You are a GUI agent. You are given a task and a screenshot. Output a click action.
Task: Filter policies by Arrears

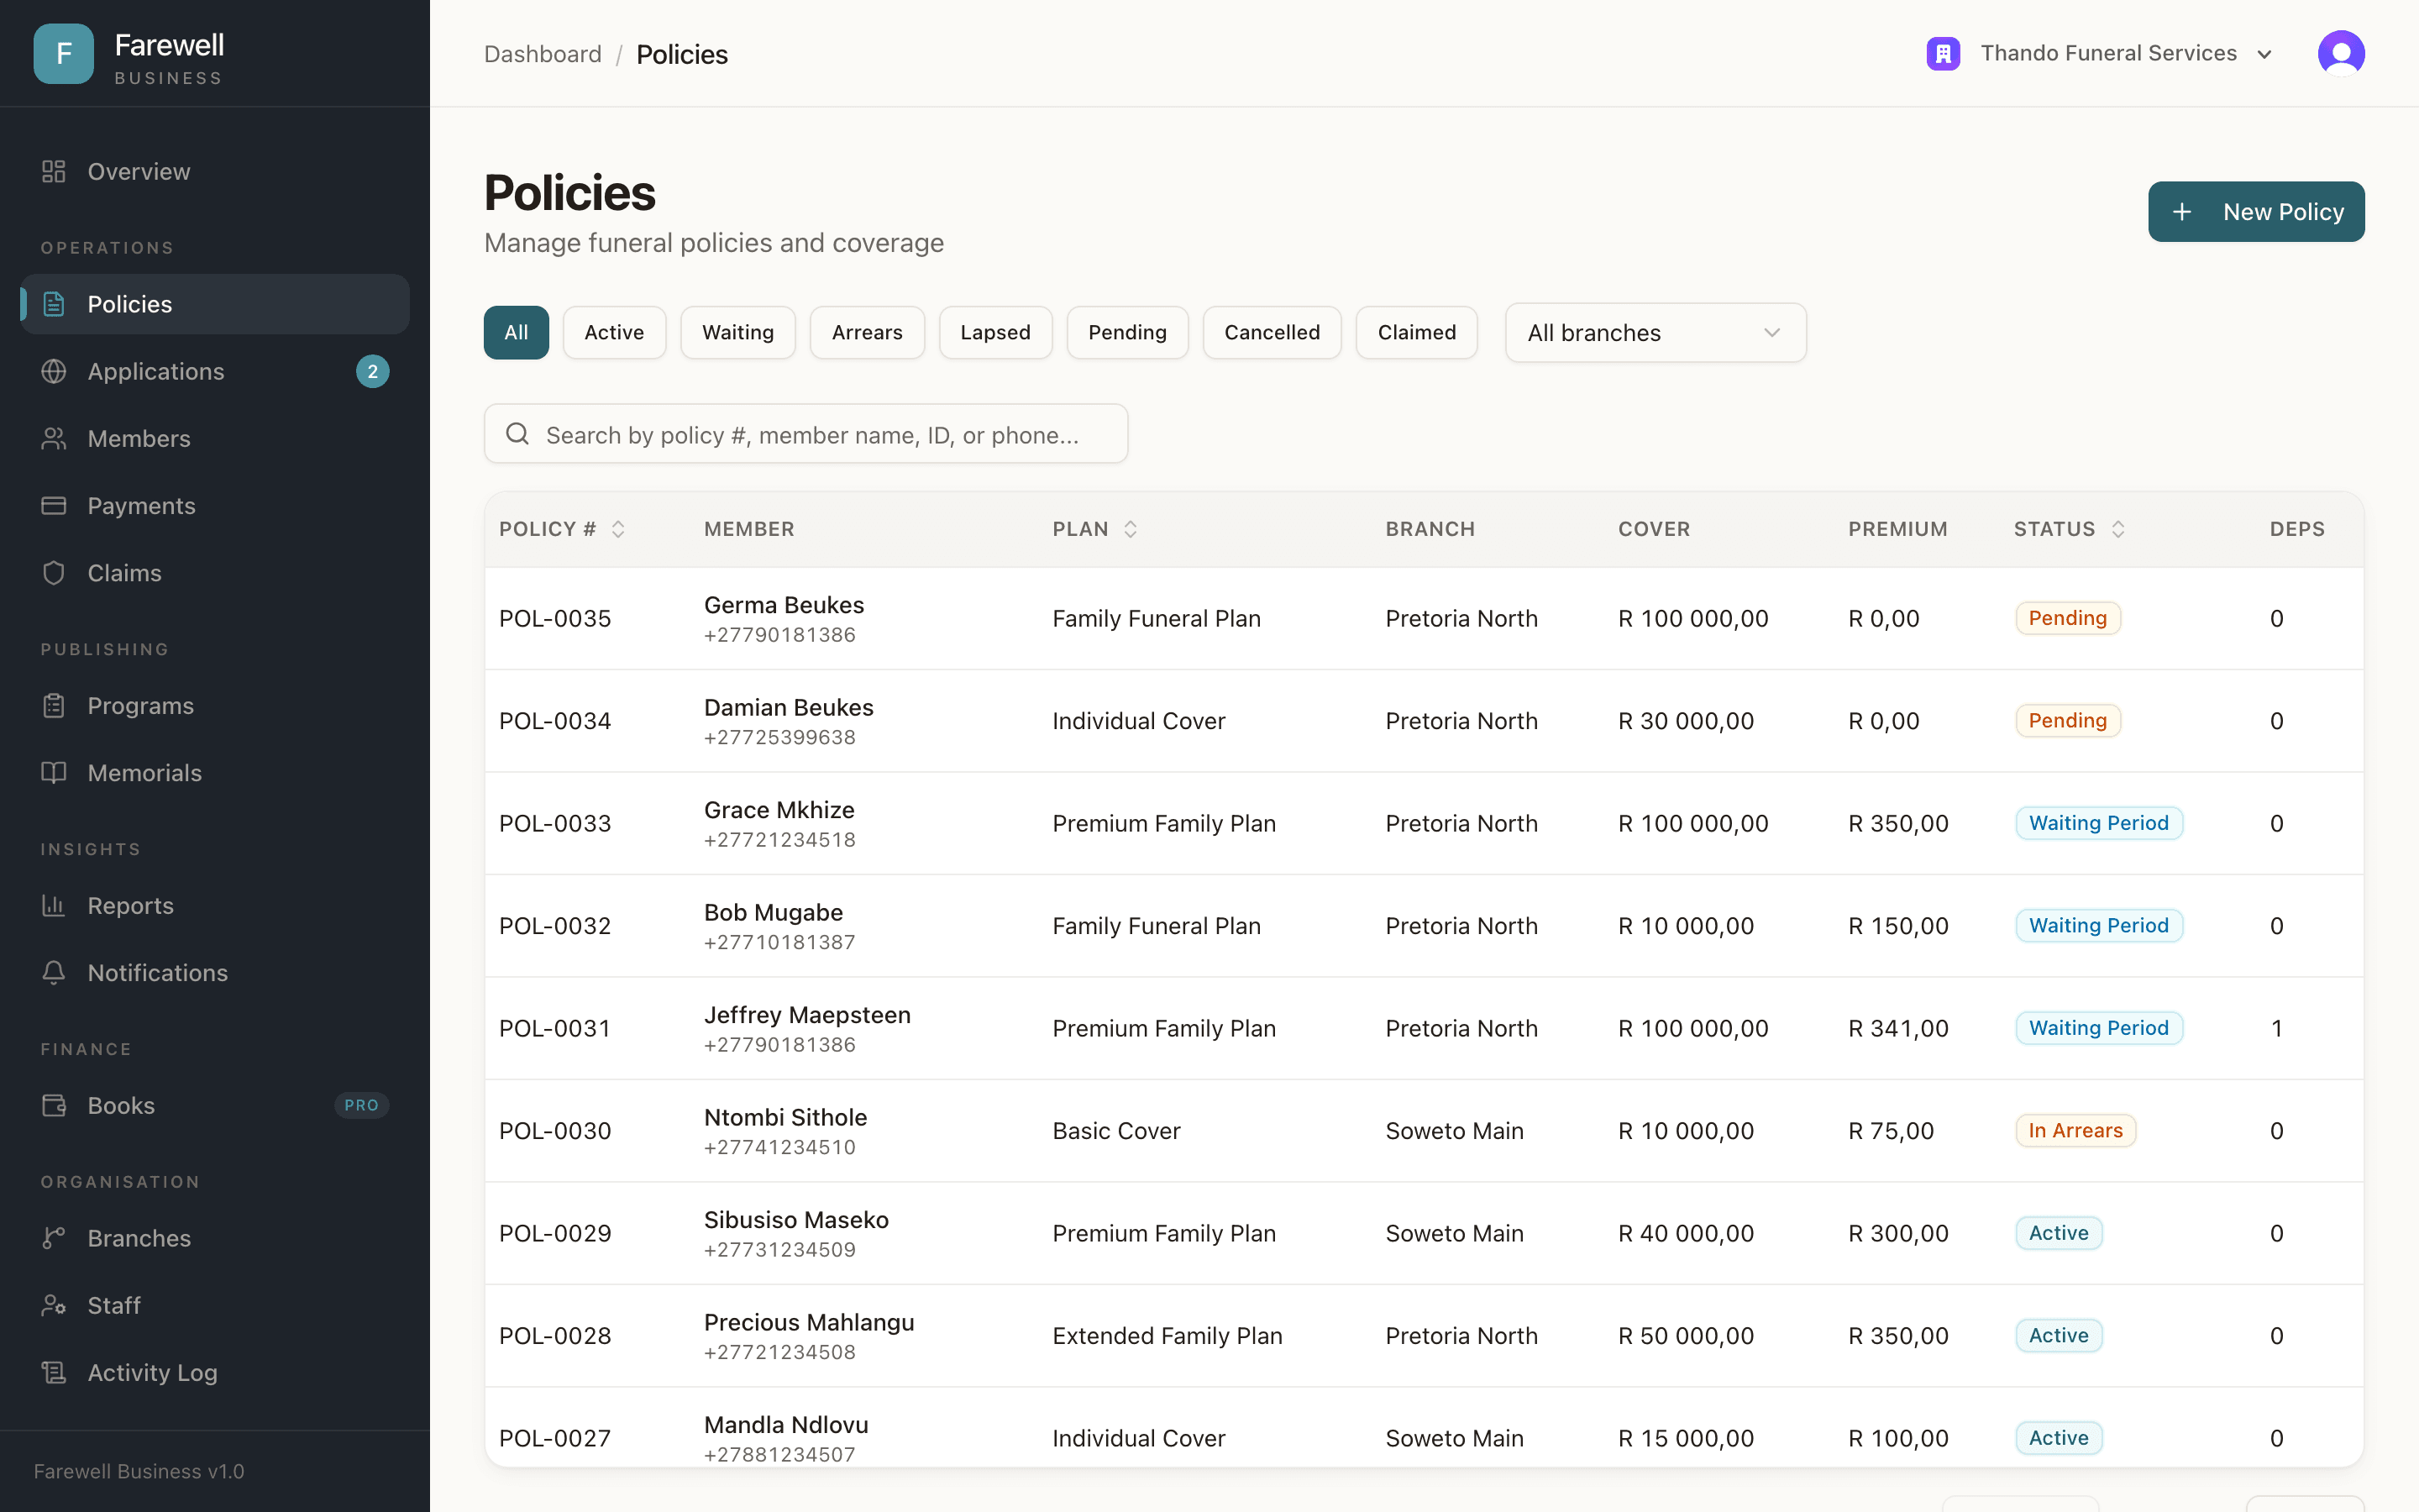click(x=867, y=332)
